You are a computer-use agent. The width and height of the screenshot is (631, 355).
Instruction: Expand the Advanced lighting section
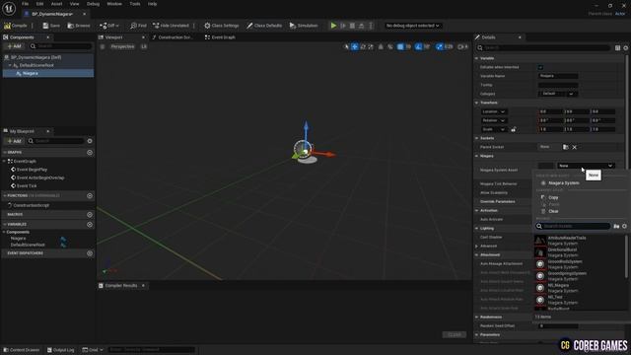477,246
